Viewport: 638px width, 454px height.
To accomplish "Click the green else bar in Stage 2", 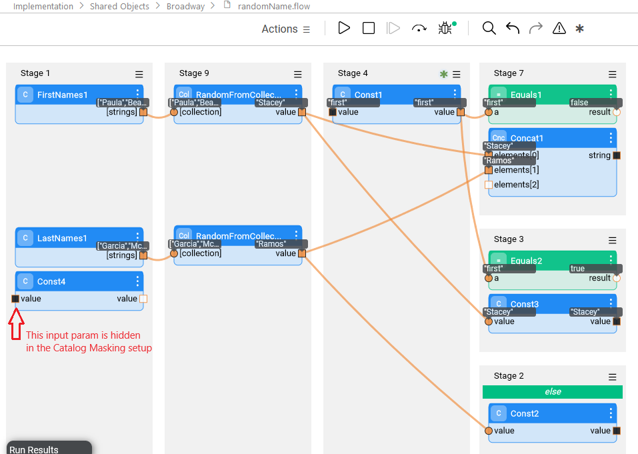I will coord(553,392).
